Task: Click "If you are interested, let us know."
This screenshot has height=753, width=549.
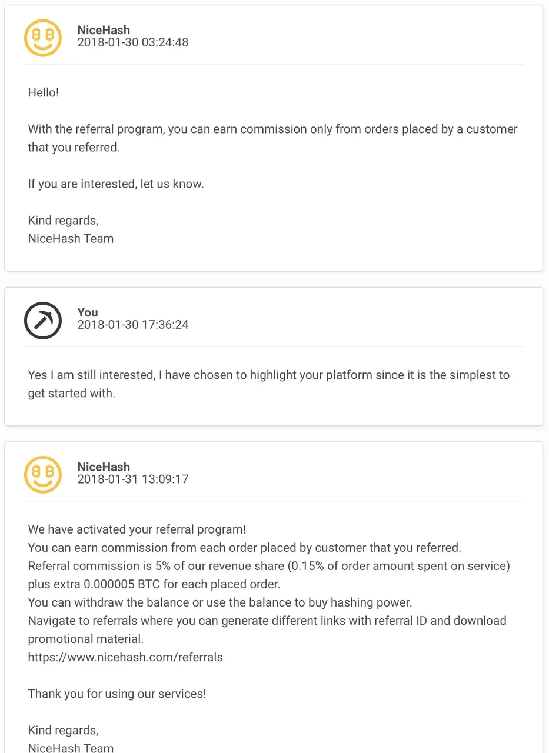Action: coord(116,184)
